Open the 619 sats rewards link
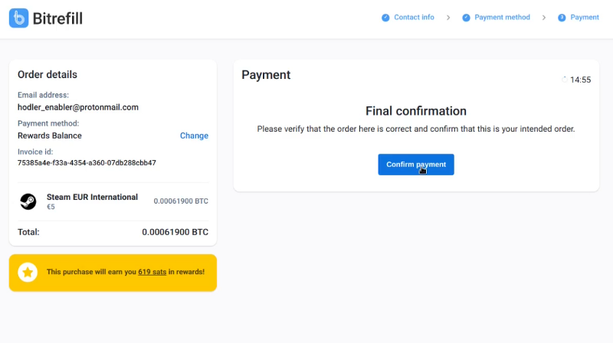613x343 pixels. coord(152,272)
